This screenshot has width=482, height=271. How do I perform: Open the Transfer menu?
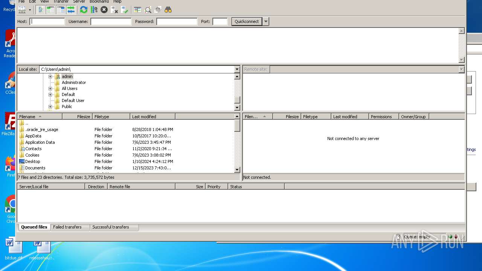pyautogui.click(x=61, y=2)
